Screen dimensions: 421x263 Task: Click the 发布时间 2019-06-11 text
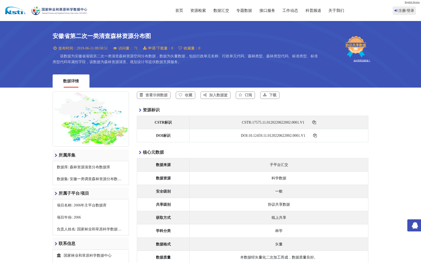point(83,48)
